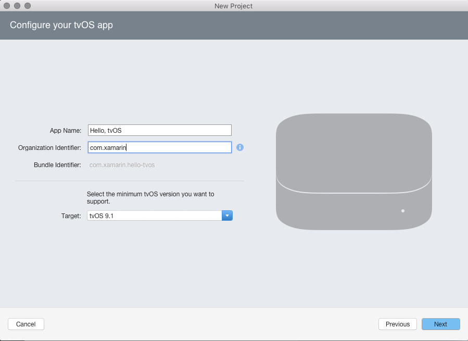Select the Organization Identifier text field
The image size is (468, 341).
point(159,147)
